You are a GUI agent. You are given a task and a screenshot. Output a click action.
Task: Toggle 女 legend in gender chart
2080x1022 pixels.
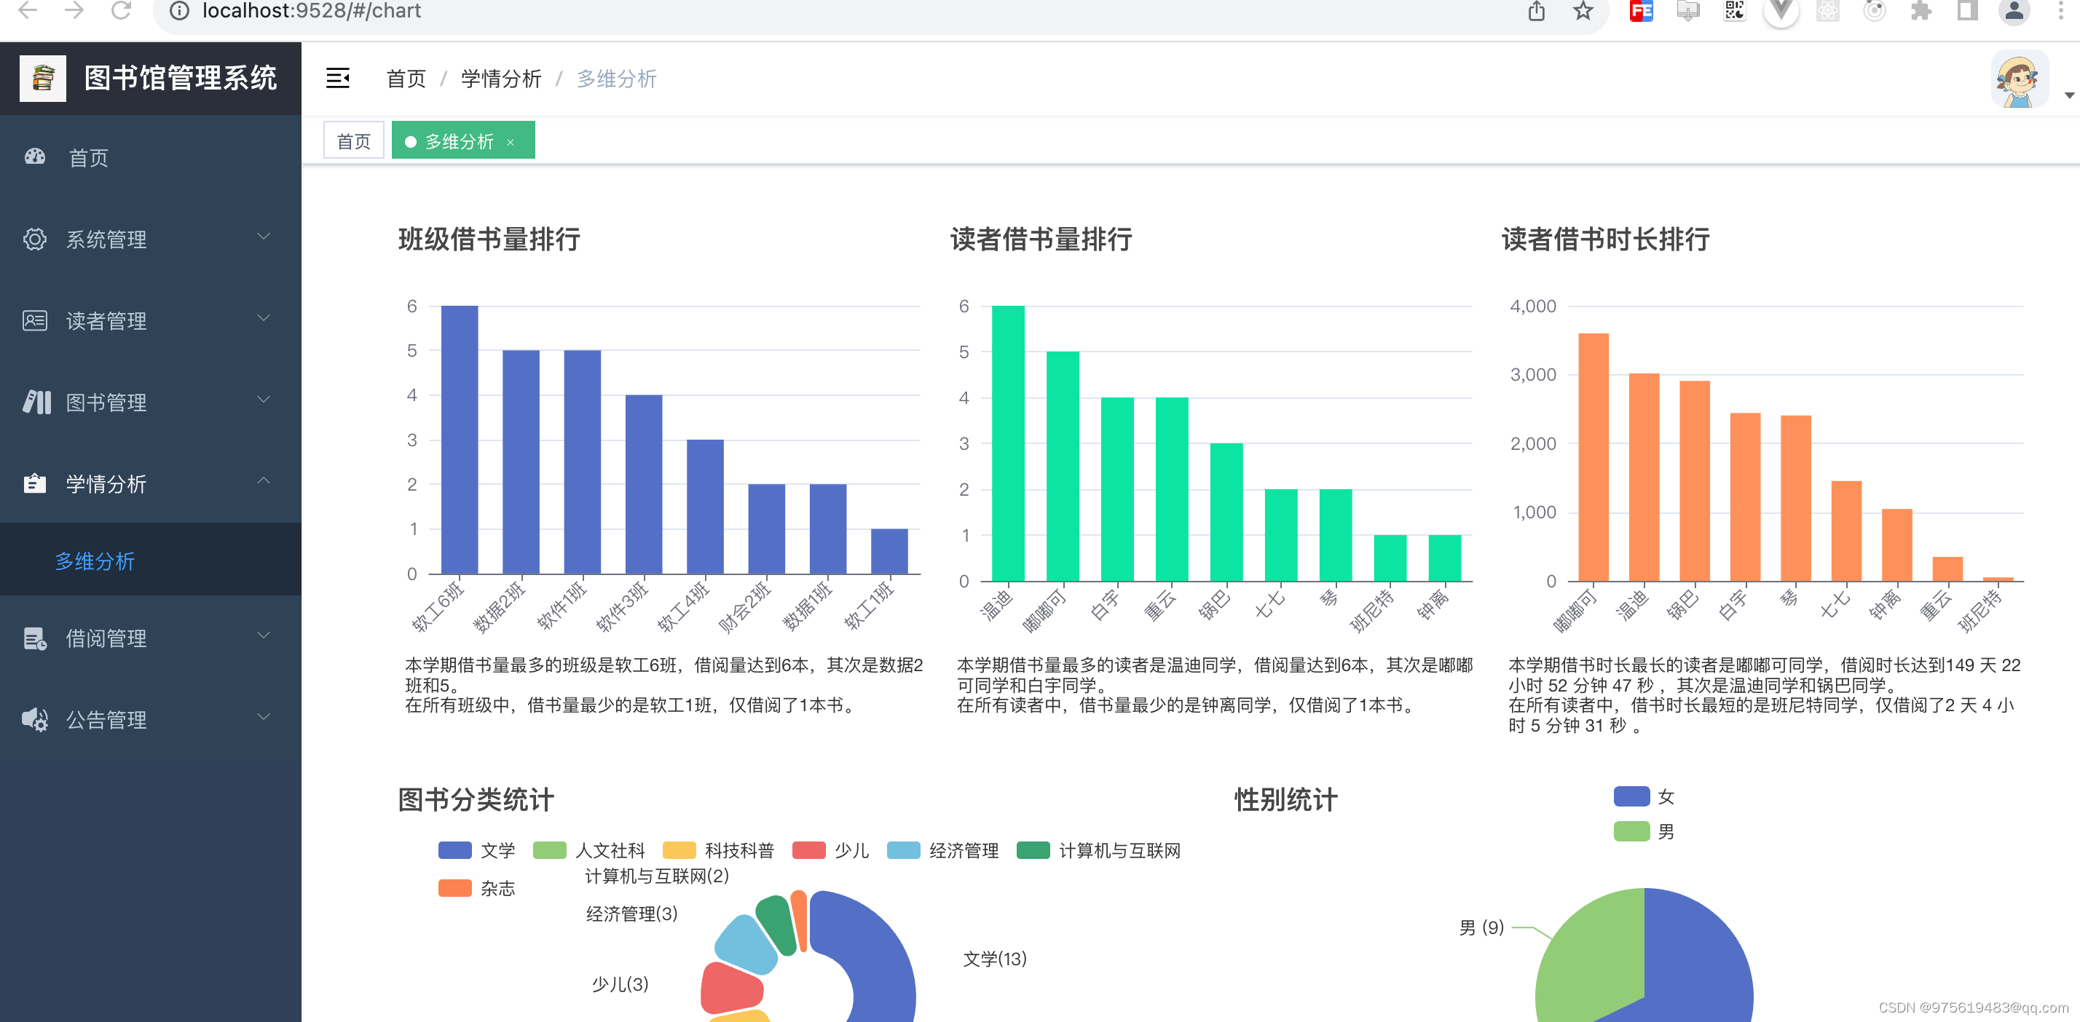click(x=1631, y=797)
